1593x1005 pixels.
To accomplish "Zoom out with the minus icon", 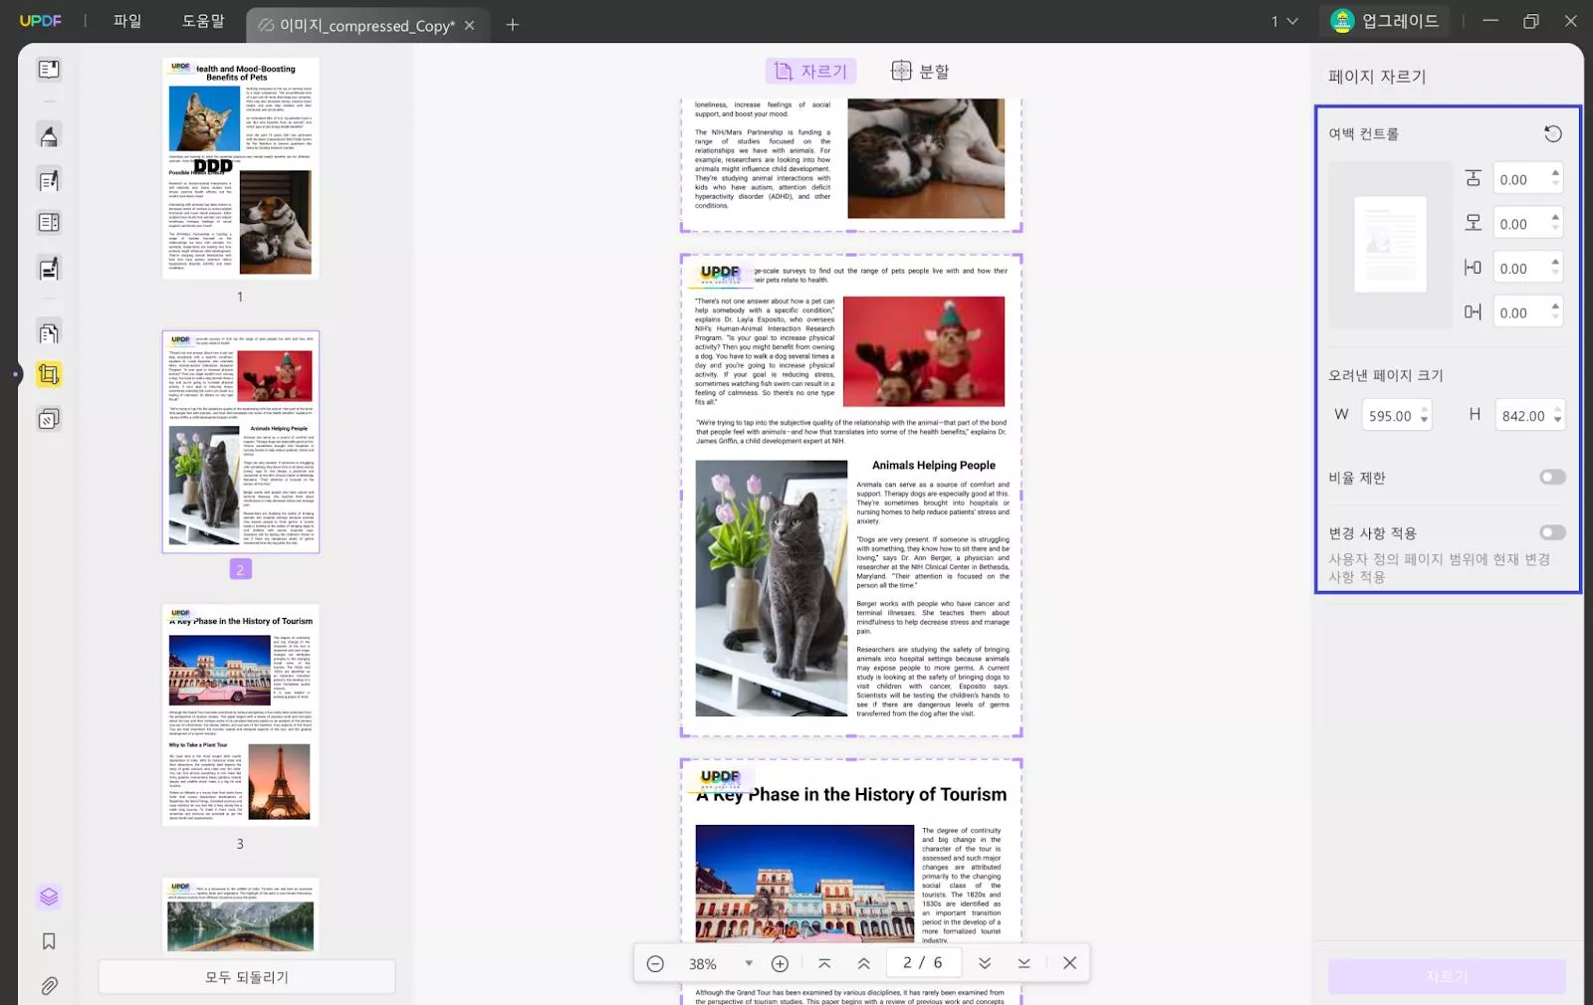I will click(655, 963).
